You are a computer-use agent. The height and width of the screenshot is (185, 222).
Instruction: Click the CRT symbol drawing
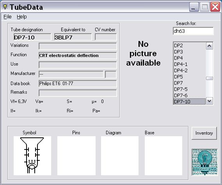32,156
